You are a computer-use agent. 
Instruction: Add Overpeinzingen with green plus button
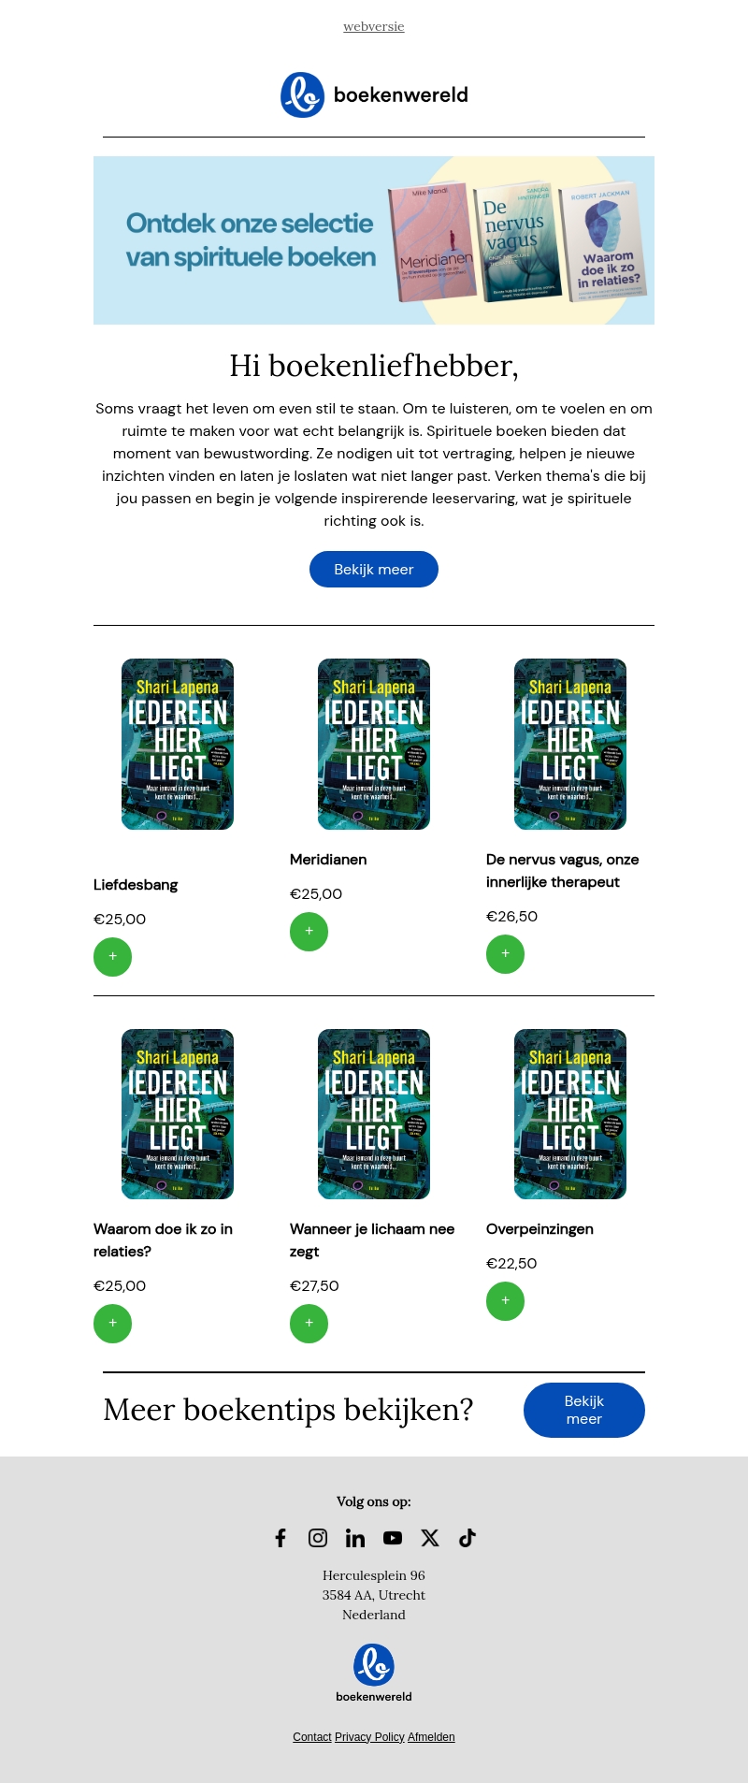tap(505, 1301)
